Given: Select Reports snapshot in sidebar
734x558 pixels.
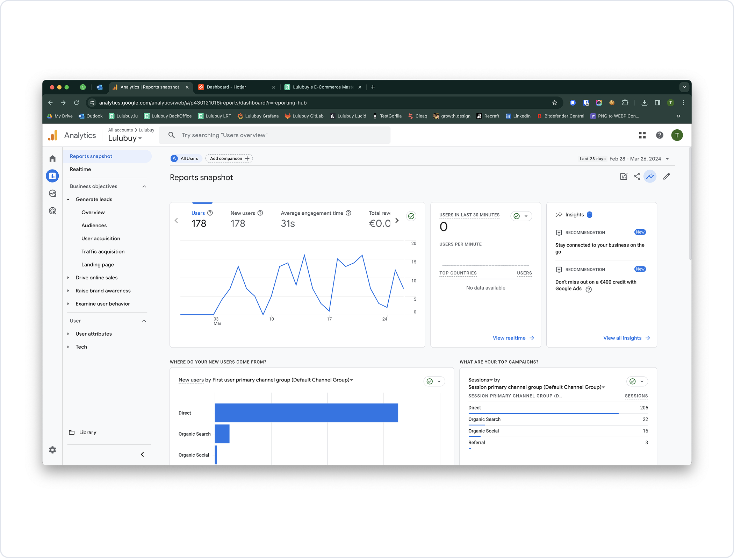Looking at the screenshot, I should pyautogui.click(x=107, y=156).
